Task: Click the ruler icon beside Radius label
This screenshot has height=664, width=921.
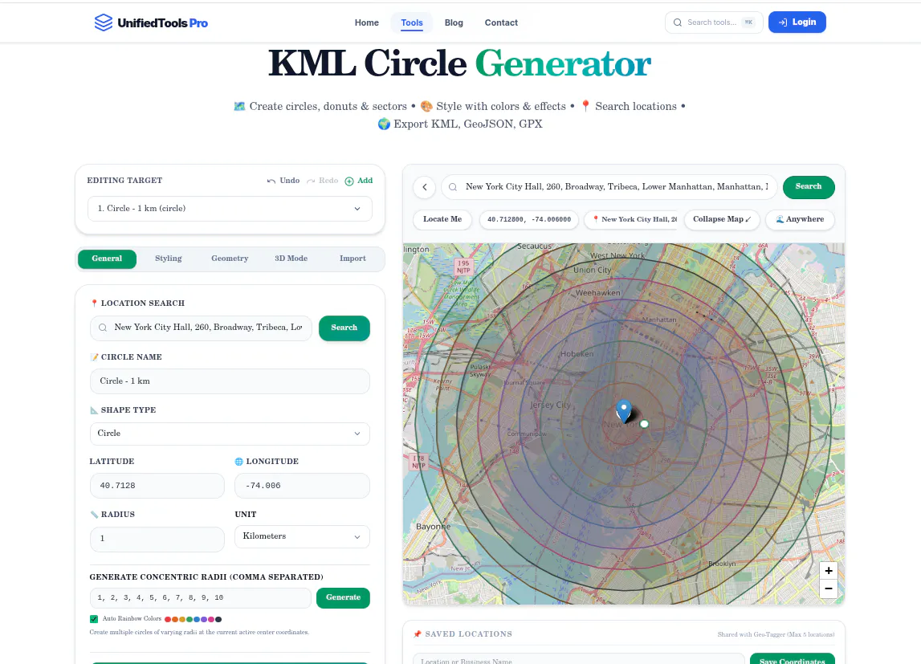Action: [x=94, y=515]
